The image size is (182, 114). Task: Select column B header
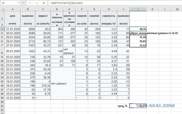(28, 9)
